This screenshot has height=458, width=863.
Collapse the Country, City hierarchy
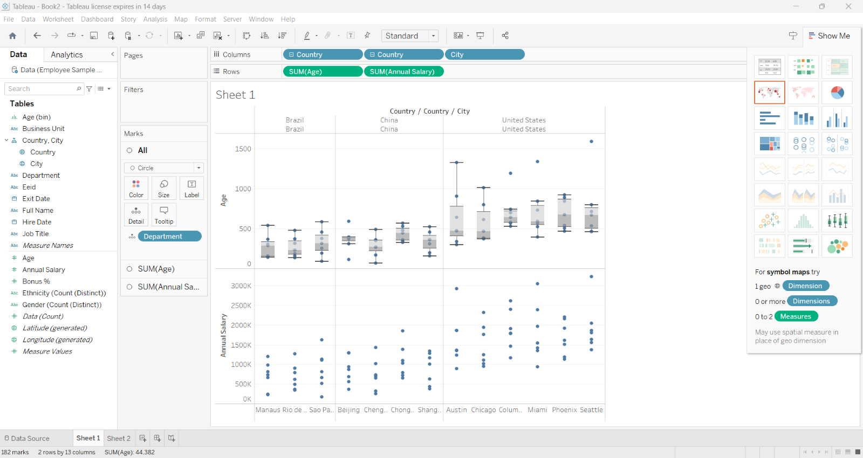[x=6, y=141]
